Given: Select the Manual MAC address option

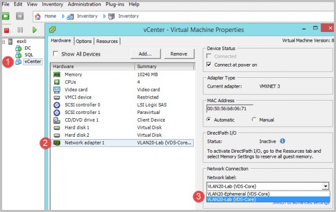Looking at the screenshot, I should [254, 119].
